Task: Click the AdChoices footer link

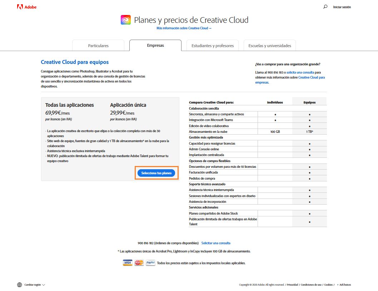Action: coord(345,285)
